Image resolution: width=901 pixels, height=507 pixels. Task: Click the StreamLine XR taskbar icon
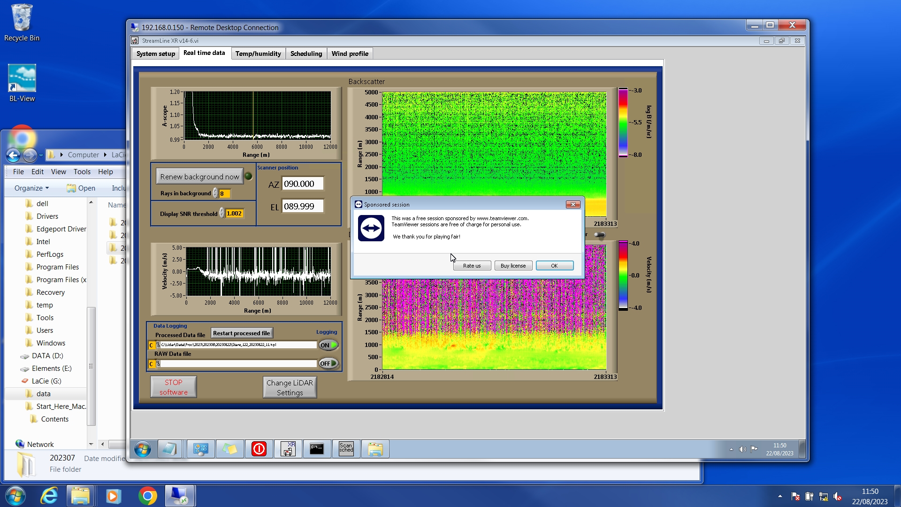pyautogui.click(x=288, y=449)
